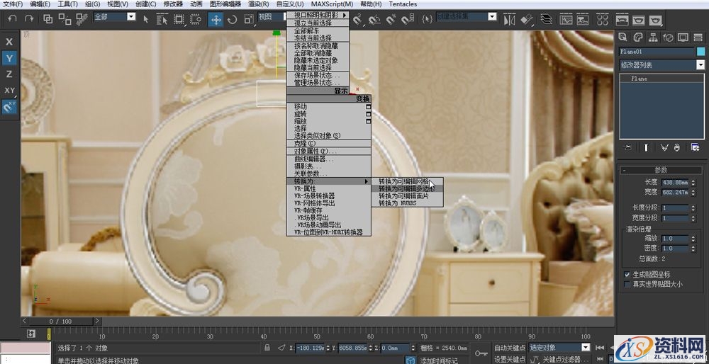Restrict axis constraint to XY plane
The width and height of the screenshot is (709, 364).
(9, 91)
